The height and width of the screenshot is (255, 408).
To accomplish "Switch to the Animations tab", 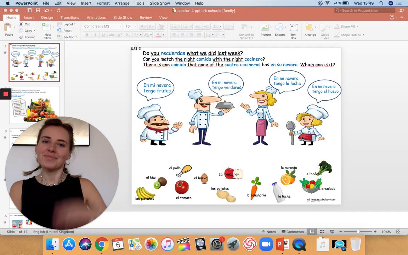I will (x=96, y=17).
